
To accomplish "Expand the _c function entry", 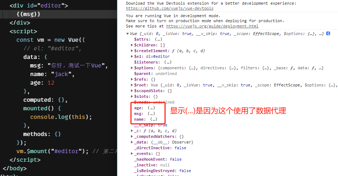I will tap(132, 131).
